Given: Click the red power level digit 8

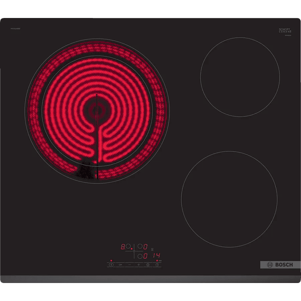Looking at the screenshot, I should click(122, 247).
